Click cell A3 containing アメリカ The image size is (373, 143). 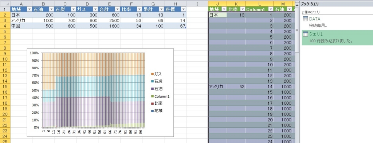pyautogui.click(x=21, y=20)
